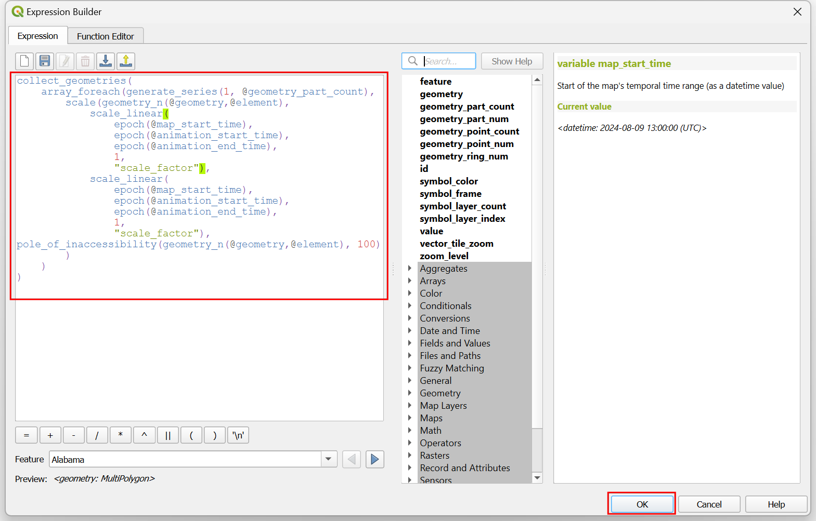Select the Expression tab
Viewport: 816px width, 521px height.
click(x=37, y=36)
